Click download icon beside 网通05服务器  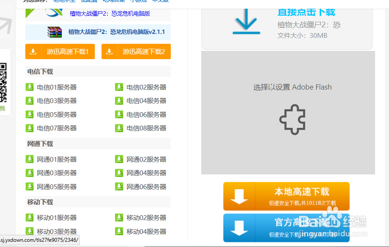click(x=30, y=187)
